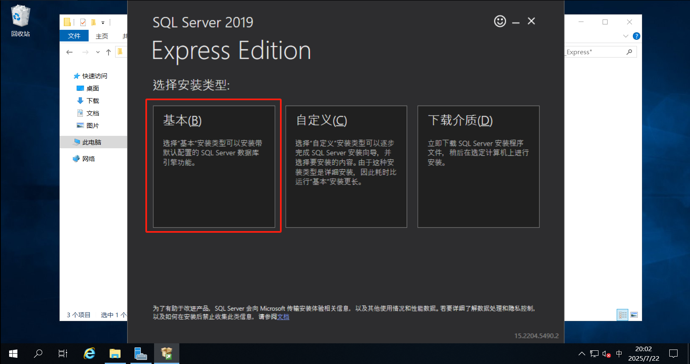The height and width of the screenshot is (364, 690).
Task: Open the 回收站 desktop icon
Action: pos(20,21)
